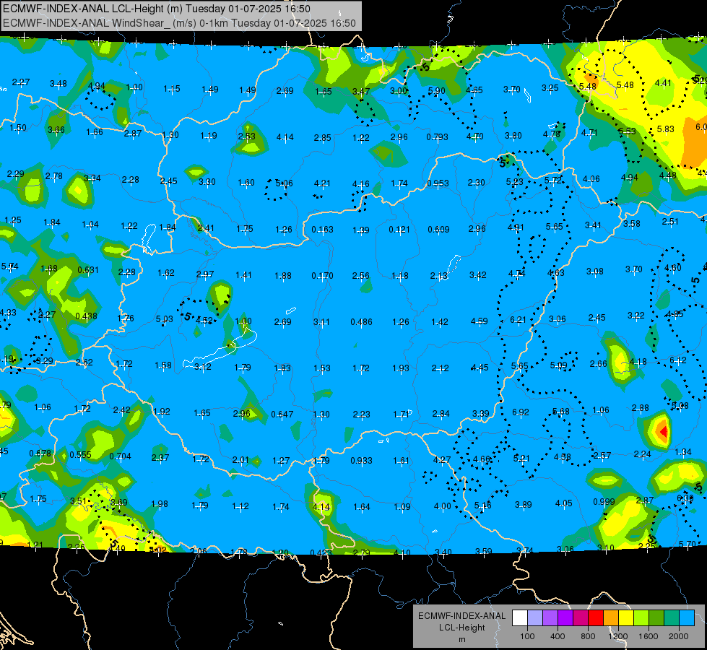The height and width of the screenshot is (650, 707).
Task: Click the wind shear value 4.21
Action: (322, 183)
